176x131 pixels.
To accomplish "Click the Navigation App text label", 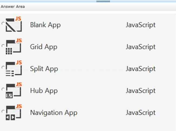I will 54,113.
